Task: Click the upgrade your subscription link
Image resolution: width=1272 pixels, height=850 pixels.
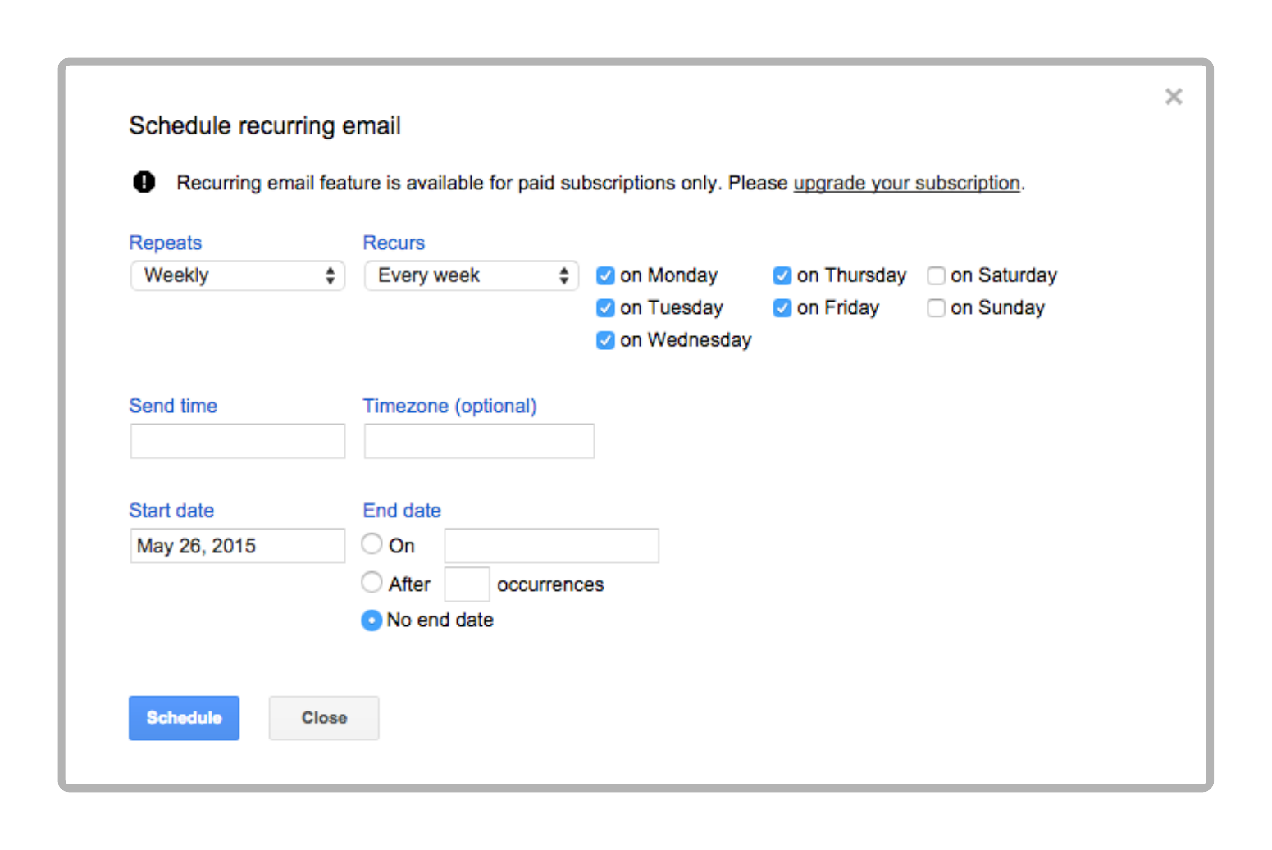Action: coord(906,183)
